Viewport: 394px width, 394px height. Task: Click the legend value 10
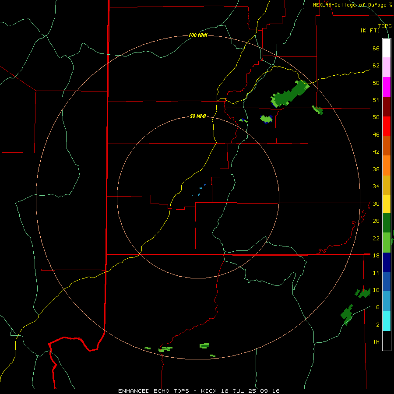click(376, 290)
